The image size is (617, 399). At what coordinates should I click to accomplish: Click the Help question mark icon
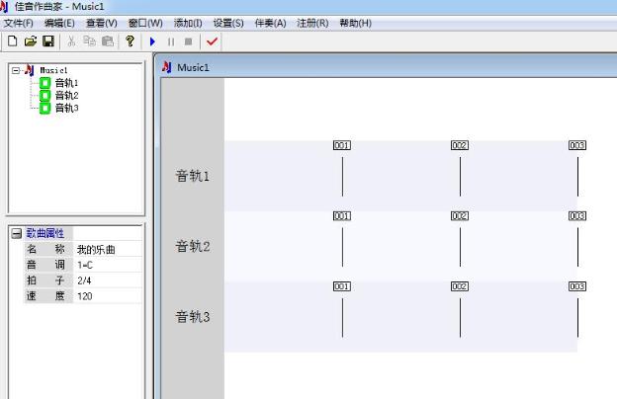pyautogui.click(x=130, y=41)
